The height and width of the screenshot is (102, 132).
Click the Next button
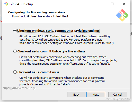click(x=96, y=95)
